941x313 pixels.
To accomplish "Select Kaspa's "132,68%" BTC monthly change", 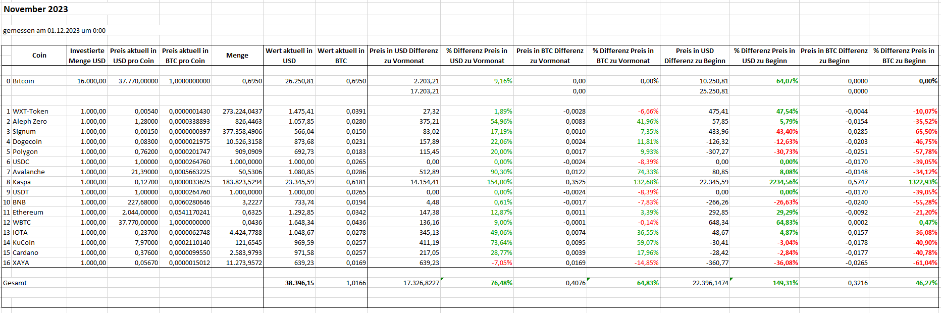I will click(646, 182).
